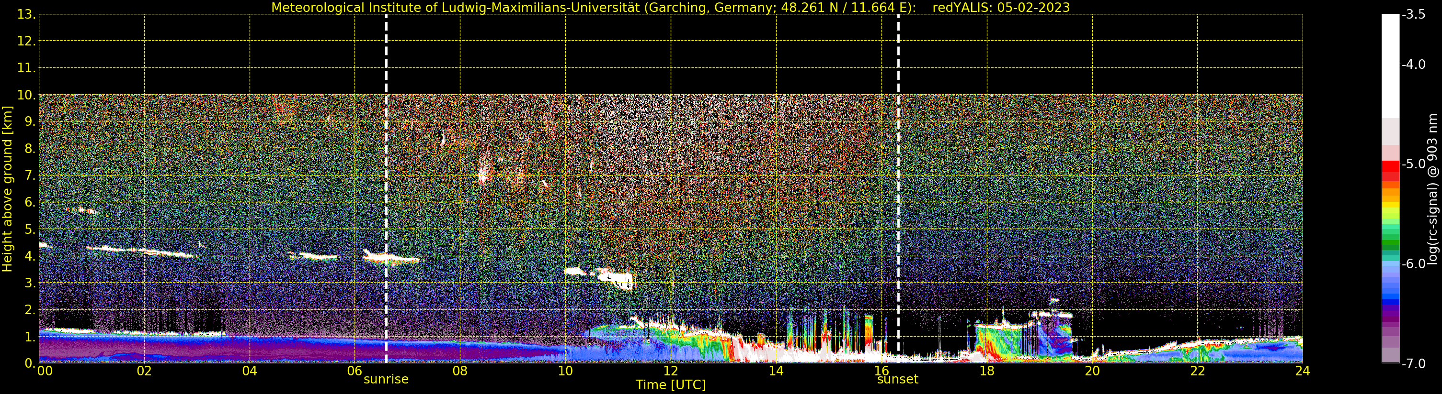The width and height of the screenshot is (1442, 394).
Task: Click the height axis tick label 6
Action: click(x=29, y=202)
